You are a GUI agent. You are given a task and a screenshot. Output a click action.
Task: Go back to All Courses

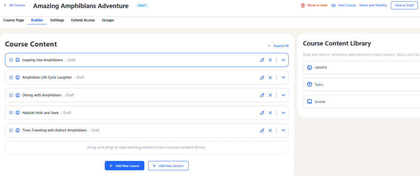14,5
